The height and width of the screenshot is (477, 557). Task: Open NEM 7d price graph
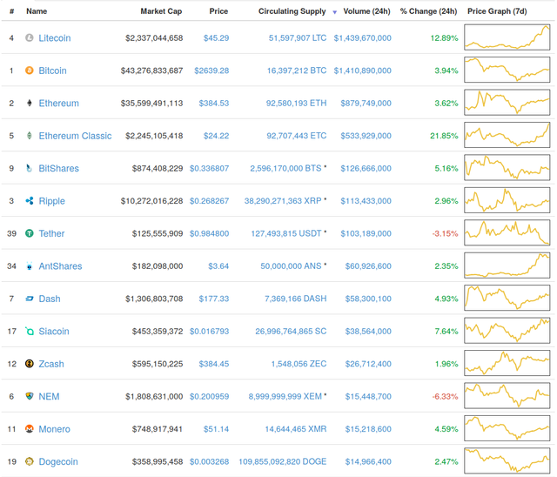click(x=507, y=395)
